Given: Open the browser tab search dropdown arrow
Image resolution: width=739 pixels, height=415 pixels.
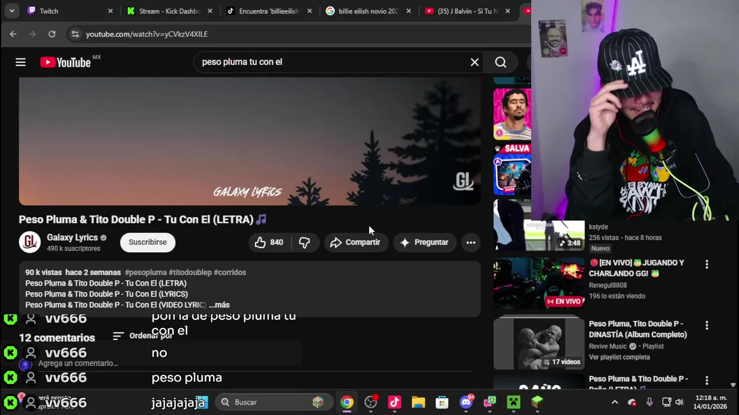Looking at the screenshot, I should click(12, 11).
